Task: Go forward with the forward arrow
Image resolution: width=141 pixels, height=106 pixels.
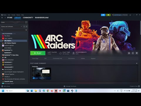Action: 5,18
